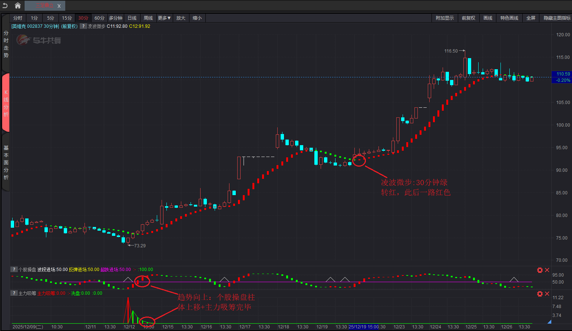Viewport: 572px width, 331px height.
Task: Remove the 主力吸筹 indicator panel
Action: pyautogui.click(x=547, y=294)
